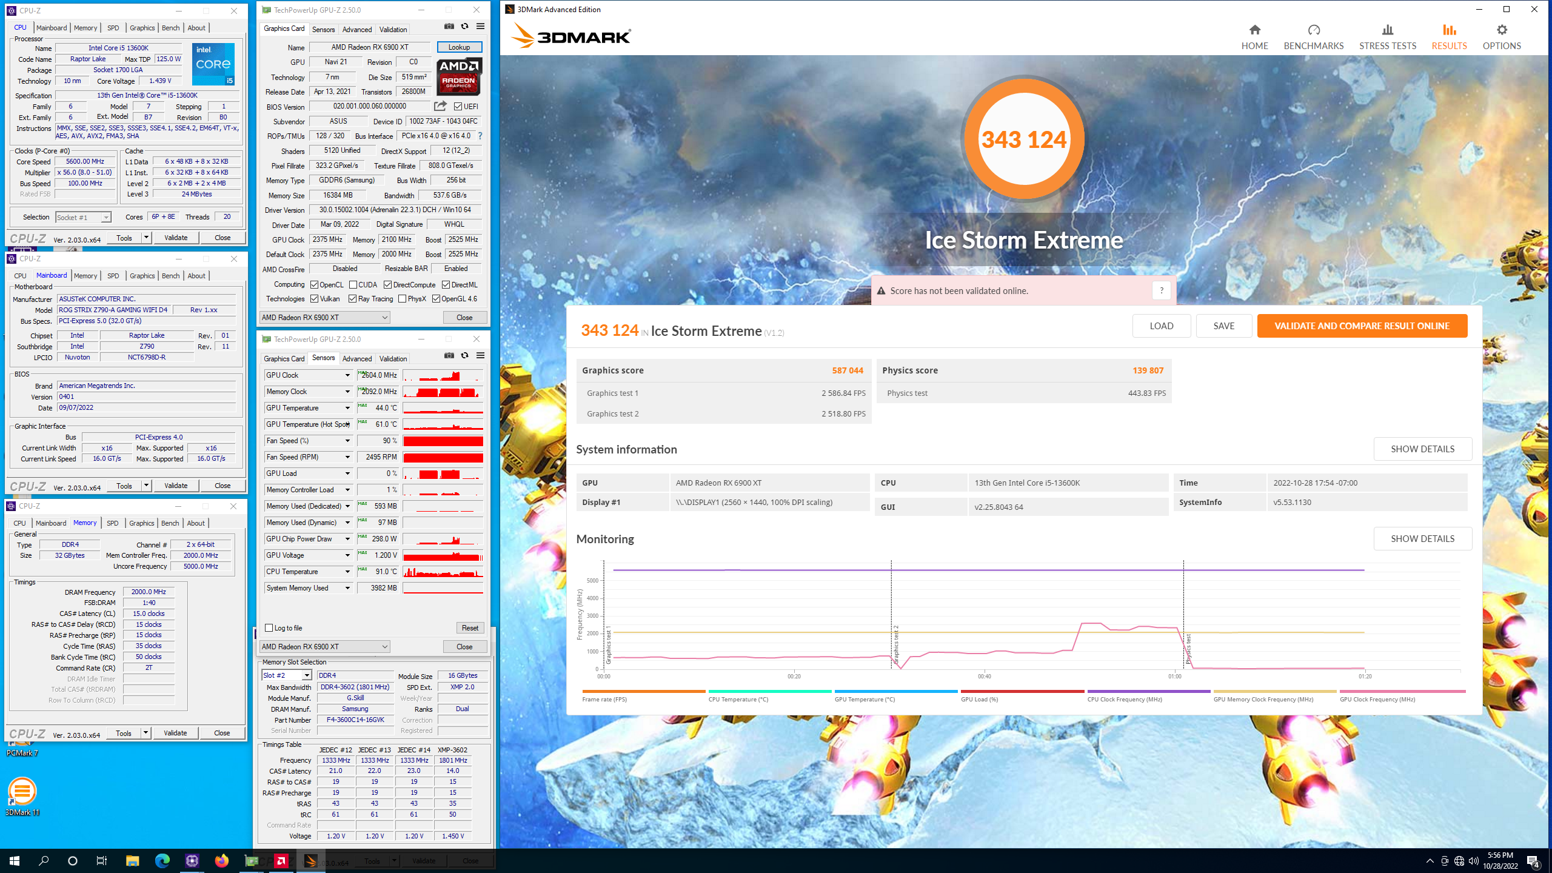Switch to 3DMark via its taskbar icon
Image resolution: width=1552 pixels, height=873 pixels.
point(310,861)
